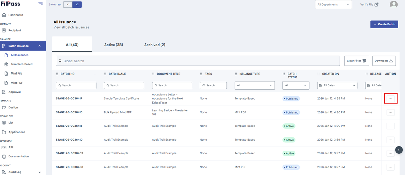Viewport: 405px width, 175px height.
Task: Open action menu for STAGE-26-0036416
Action: click(x=390, y=112)
